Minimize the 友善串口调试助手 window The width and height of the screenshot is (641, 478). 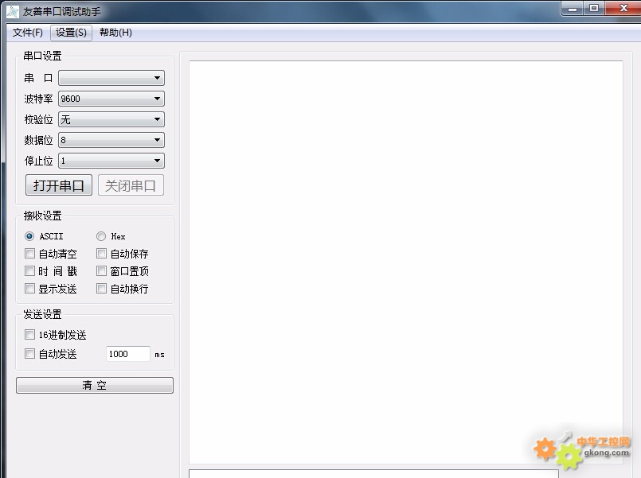point(573,9)
